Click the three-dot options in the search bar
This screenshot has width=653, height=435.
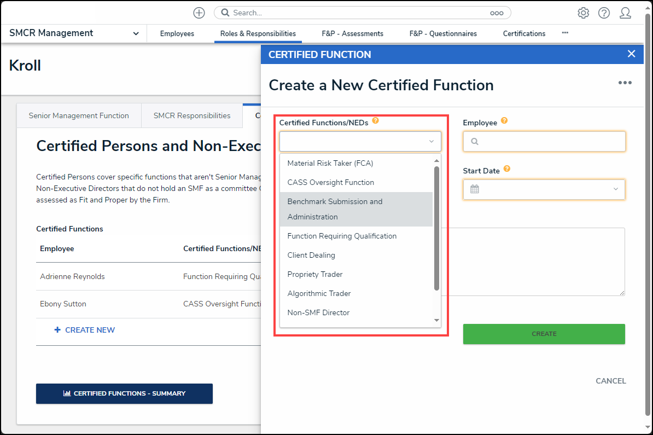[x=496, y=13]
